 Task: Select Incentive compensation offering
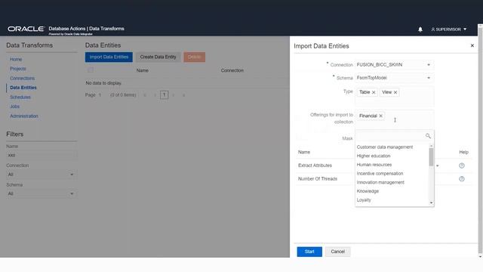pyautogui.click(x=380, y=174)
